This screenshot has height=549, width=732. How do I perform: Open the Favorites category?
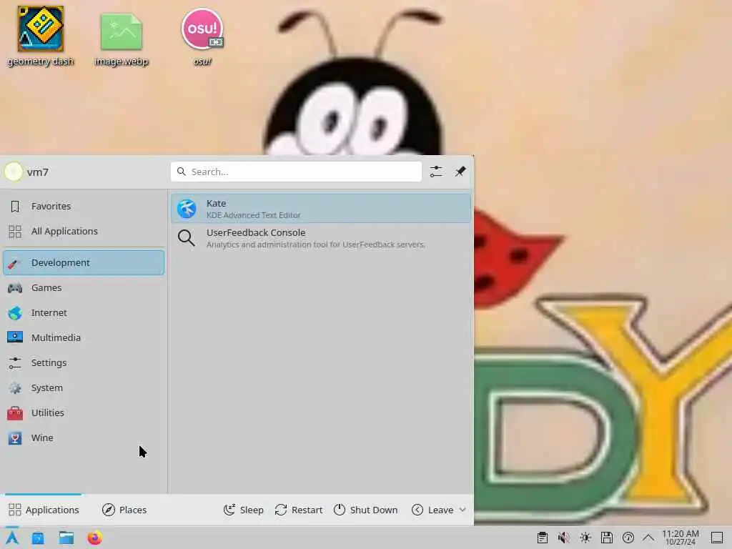pos(84,207)
